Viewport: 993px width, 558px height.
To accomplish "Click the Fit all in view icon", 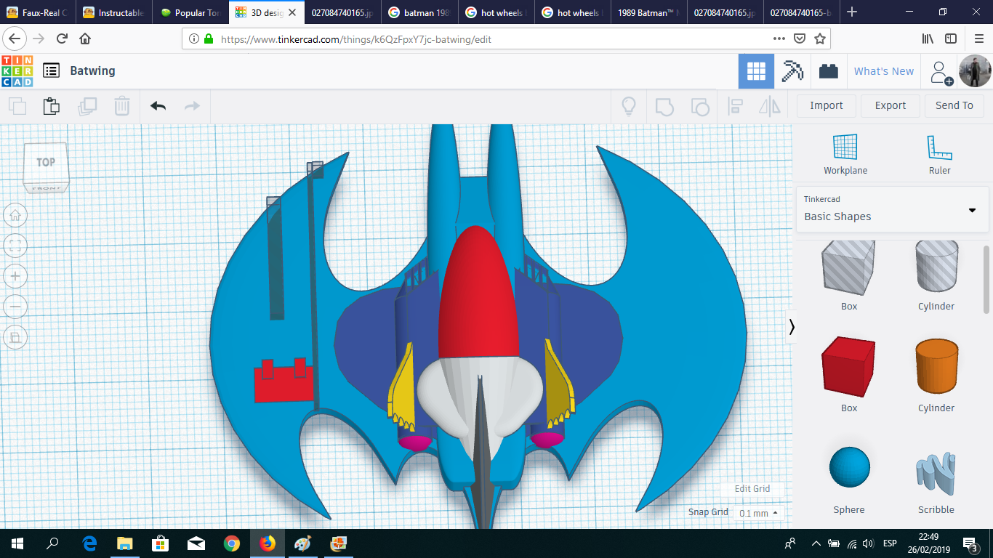I will pyautogui.click(x=15, y=246).
